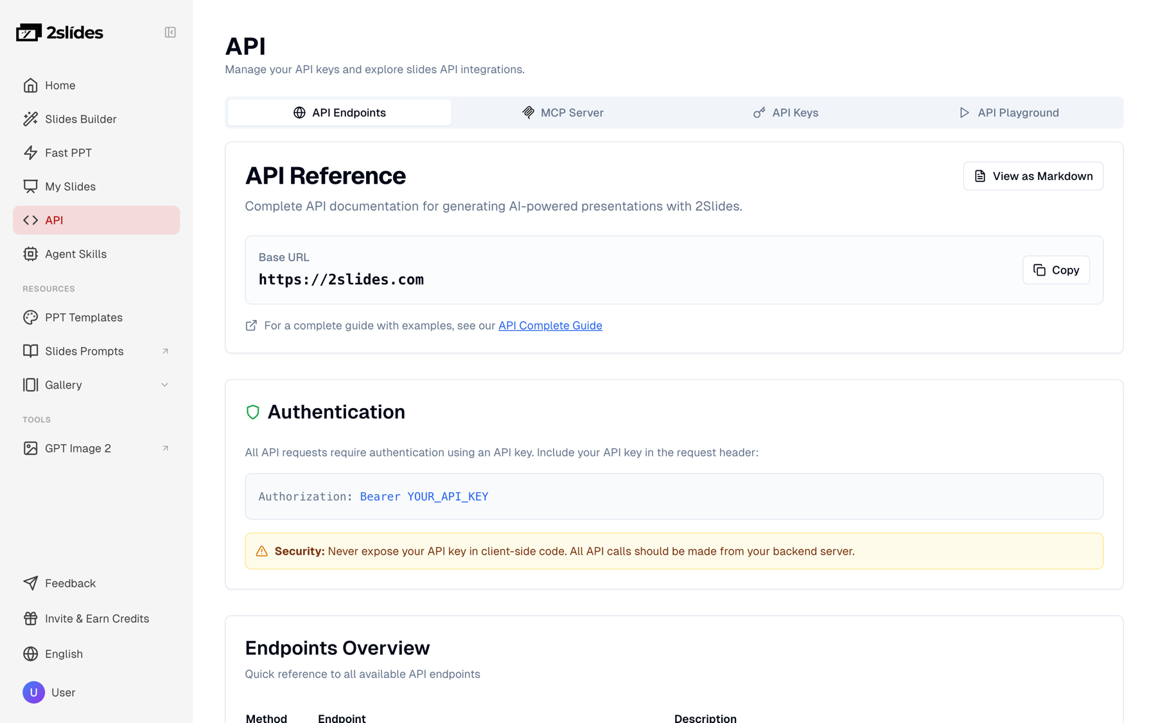The width and height of the screenshot is (1156, 723).
Task: Click the https://2slides.com base URL text
Action: pyautogui.click(x=341, y=280)
